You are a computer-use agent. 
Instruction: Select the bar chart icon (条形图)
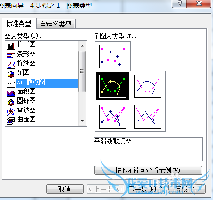(11, 55)
